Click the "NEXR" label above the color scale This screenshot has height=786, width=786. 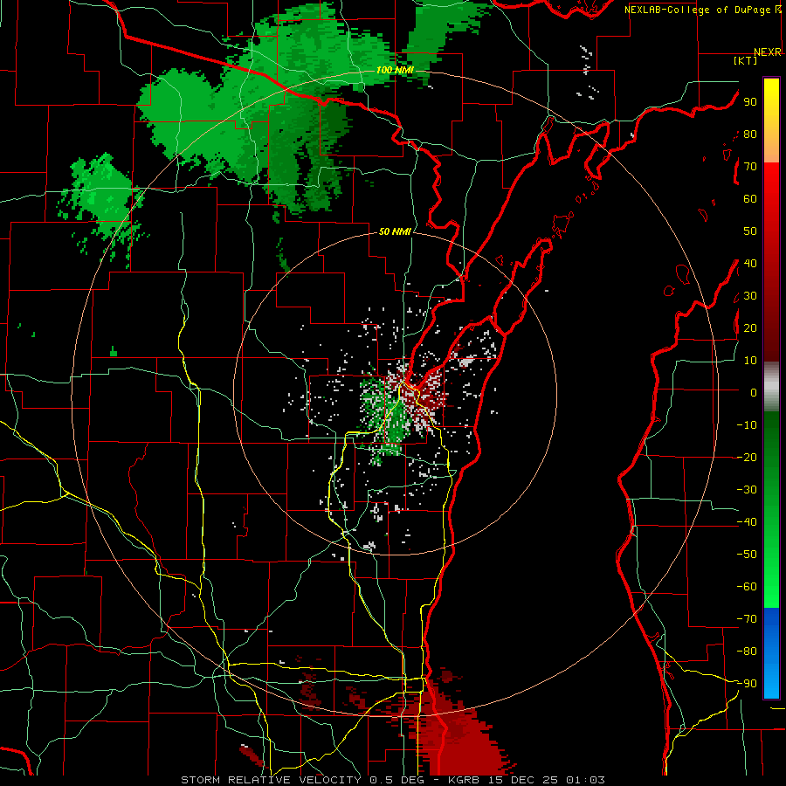(x=768, y=52)
